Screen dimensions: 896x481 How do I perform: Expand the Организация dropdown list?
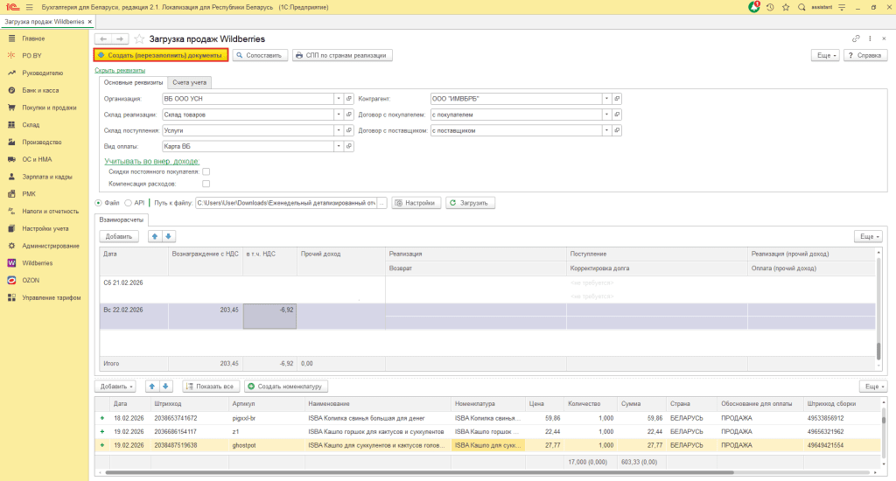339,99
